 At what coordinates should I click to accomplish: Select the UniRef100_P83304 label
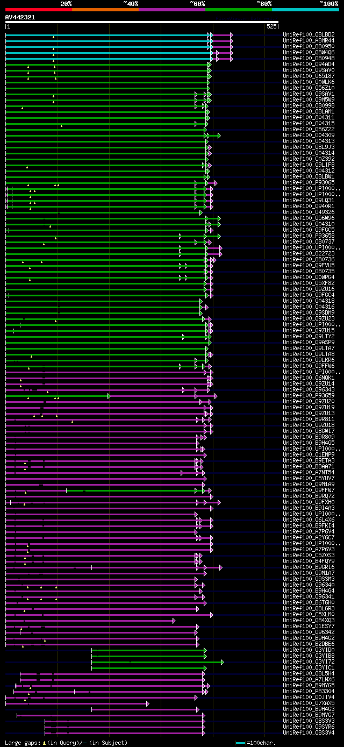(x=309, y=692)
